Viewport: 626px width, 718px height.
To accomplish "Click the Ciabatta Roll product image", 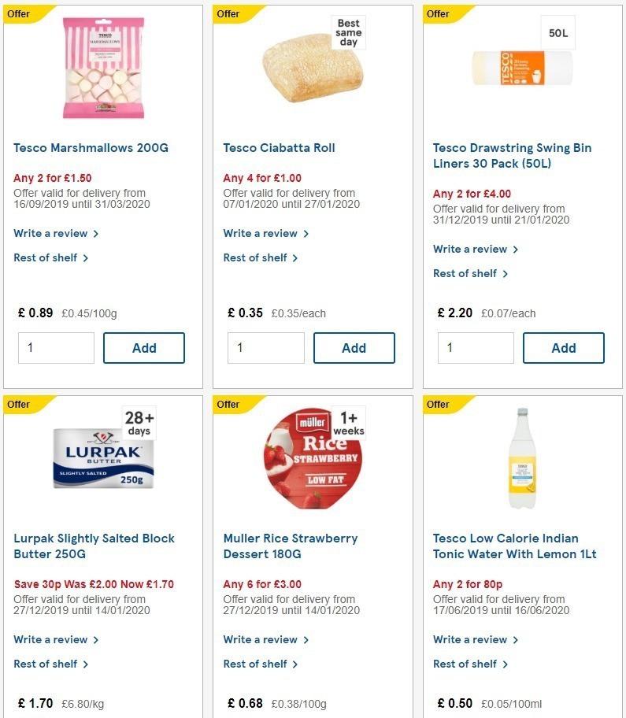I will pyautogui.click(x=312, y=67).
